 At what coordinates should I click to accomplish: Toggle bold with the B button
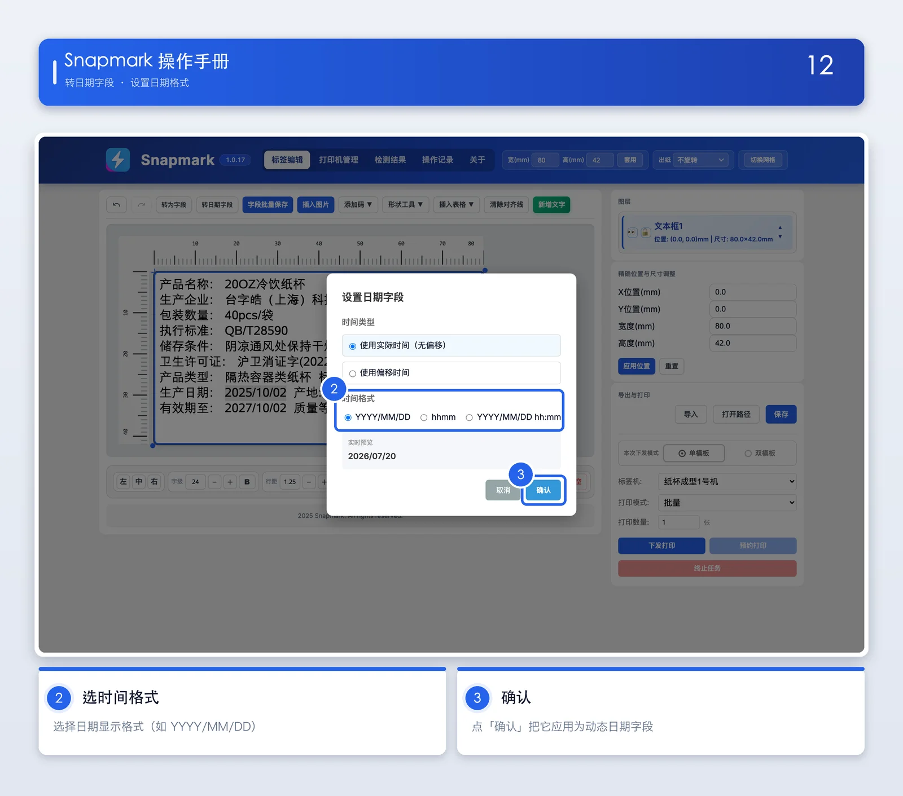pyautogui.click(x=247, y=482)
